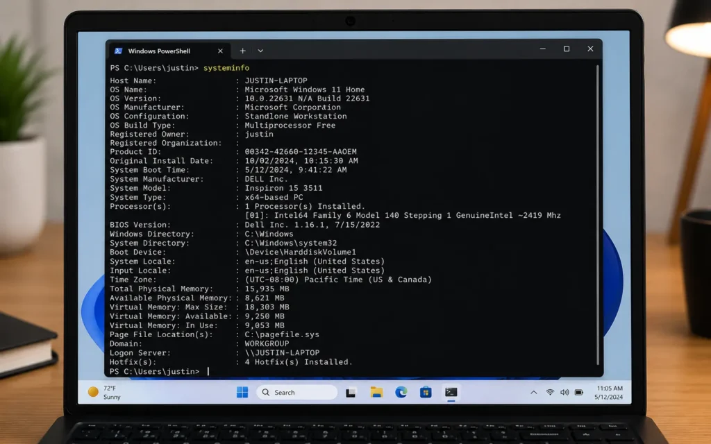
Task: Click 4 Hotfix(s) Installed text
Action: click(x=299, y=362)
